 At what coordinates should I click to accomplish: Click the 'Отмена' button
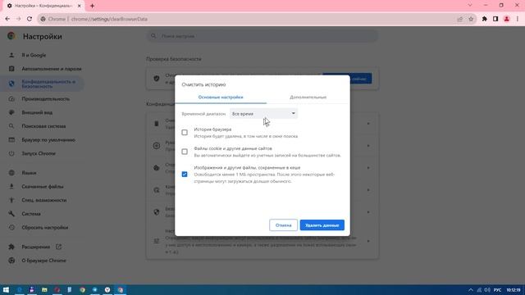click(283, 225)
